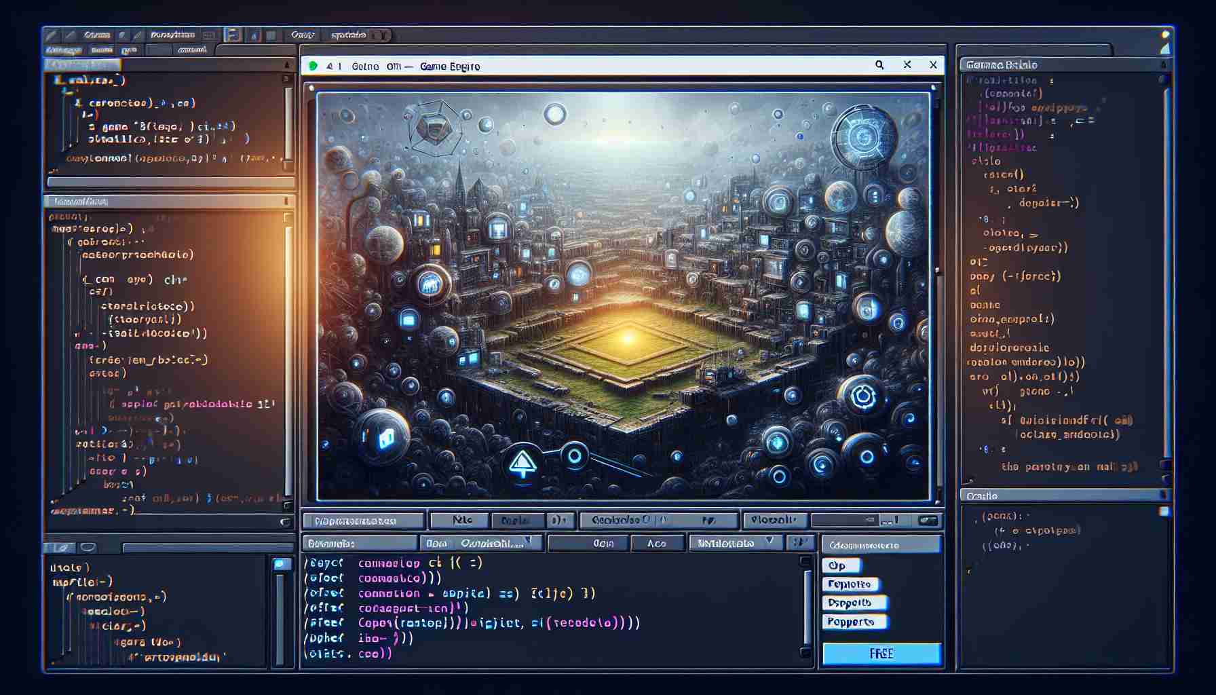The height and width of the screenshot is (695, 1216).
Task: Open the 'comunal' tab under top toolbar
Action: (x=191, y=50)
